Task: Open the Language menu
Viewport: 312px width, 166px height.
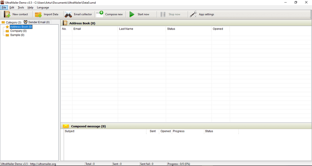Action: (43, 7)
